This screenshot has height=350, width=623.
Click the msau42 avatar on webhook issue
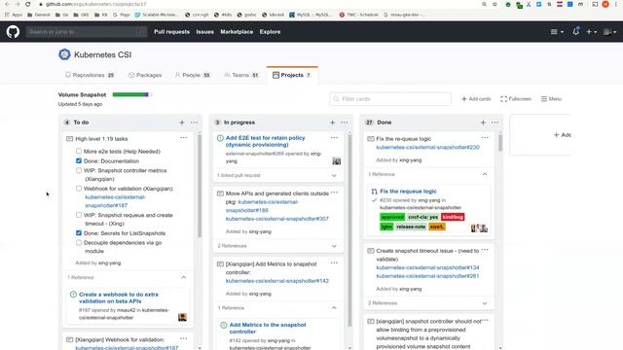click(182, 317)
